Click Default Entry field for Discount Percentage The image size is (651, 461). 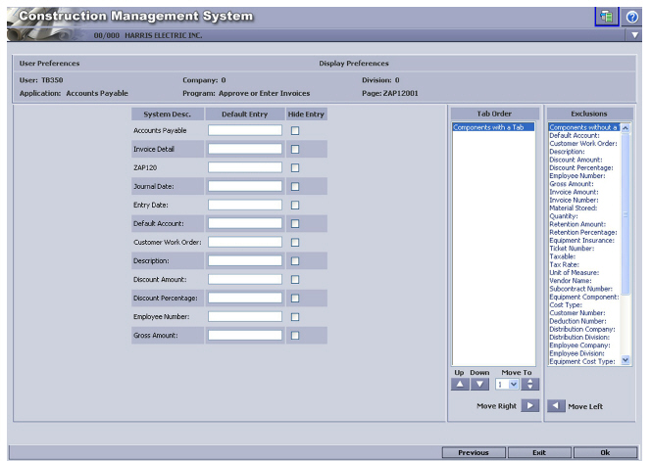tap(245, 298)
